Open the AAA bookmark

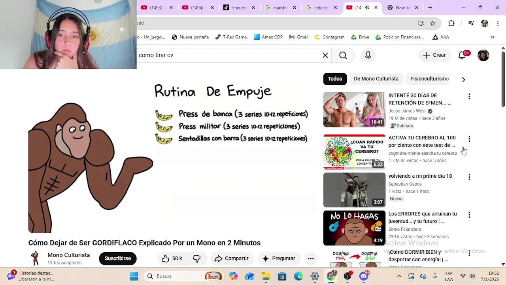[x=440, y=37]
